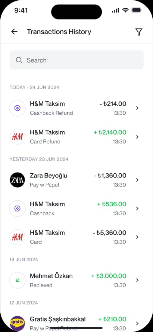Open the filter funnel icon
Viewport: 153px width, 332px height.
(x=138, y=32)
